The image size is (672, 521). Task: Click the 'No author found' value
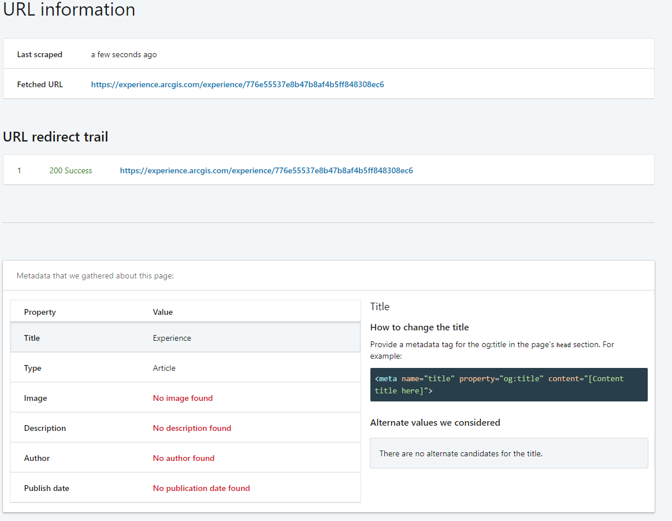(x=183, y=458)
